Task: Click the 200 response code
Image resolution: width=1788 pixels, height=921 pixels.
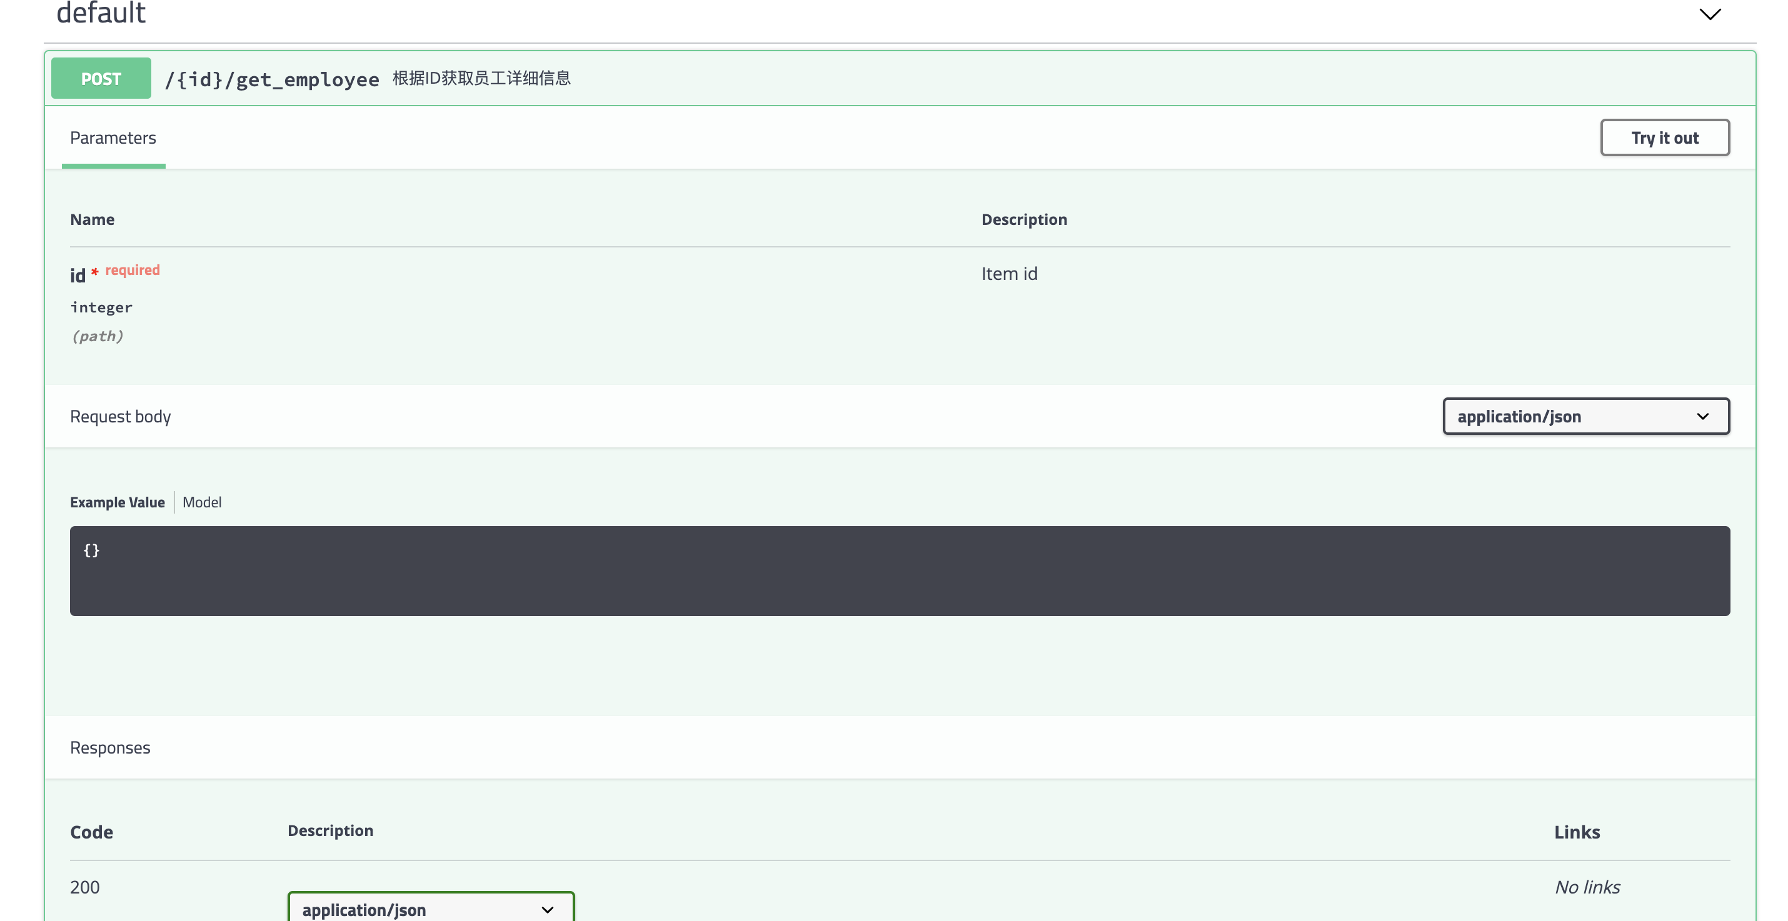Action: (84, 887)
